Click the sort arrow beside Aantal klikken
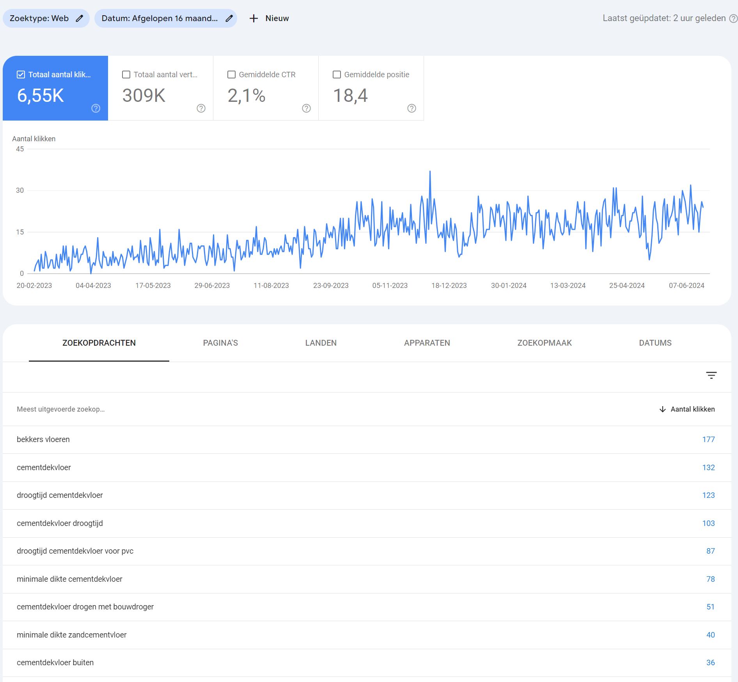Screen dimensions: 738x682 (662, 409)
